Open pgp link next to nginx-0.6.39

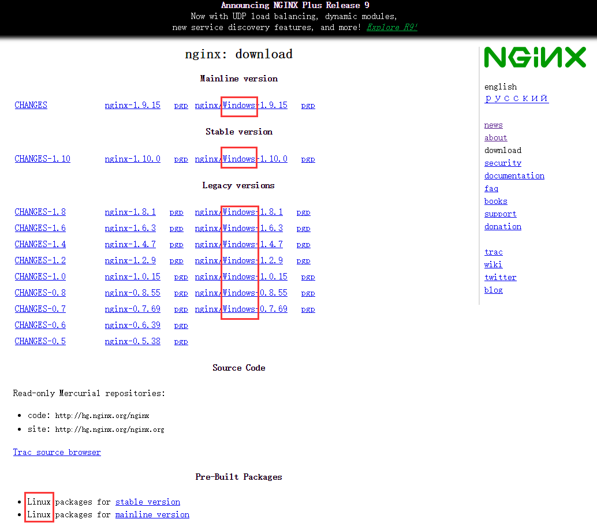coord(181,326)
